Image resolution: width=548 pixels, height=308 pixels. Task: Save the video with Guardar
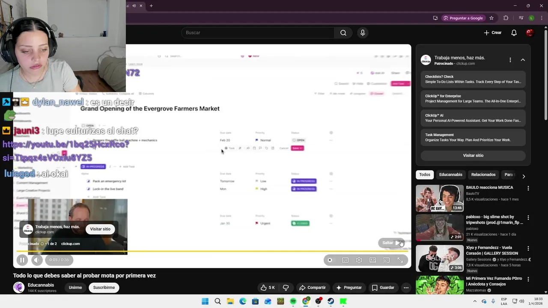[x=383, y=287]
